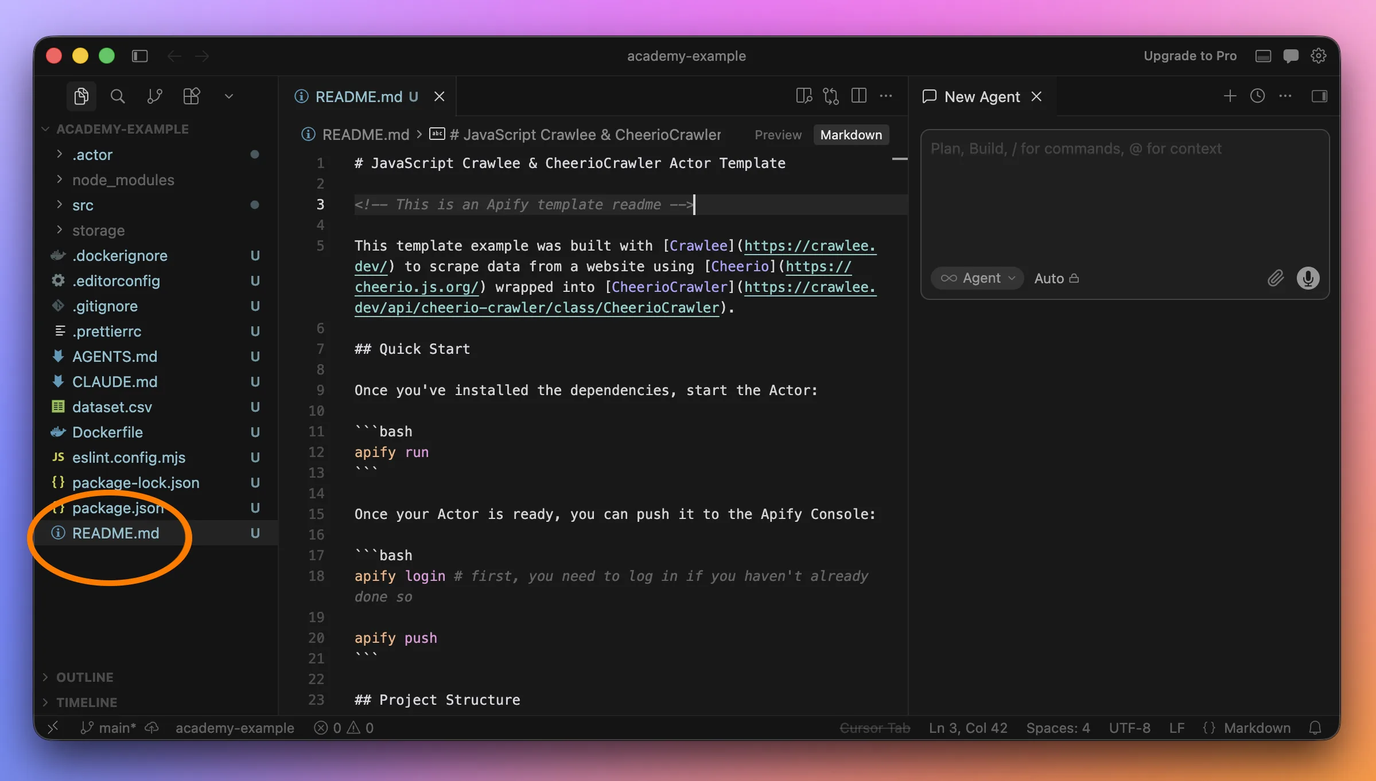Screen dimensions: 1376x781
Task: Go back with the left arrow
Action: [x=174, y=56]
